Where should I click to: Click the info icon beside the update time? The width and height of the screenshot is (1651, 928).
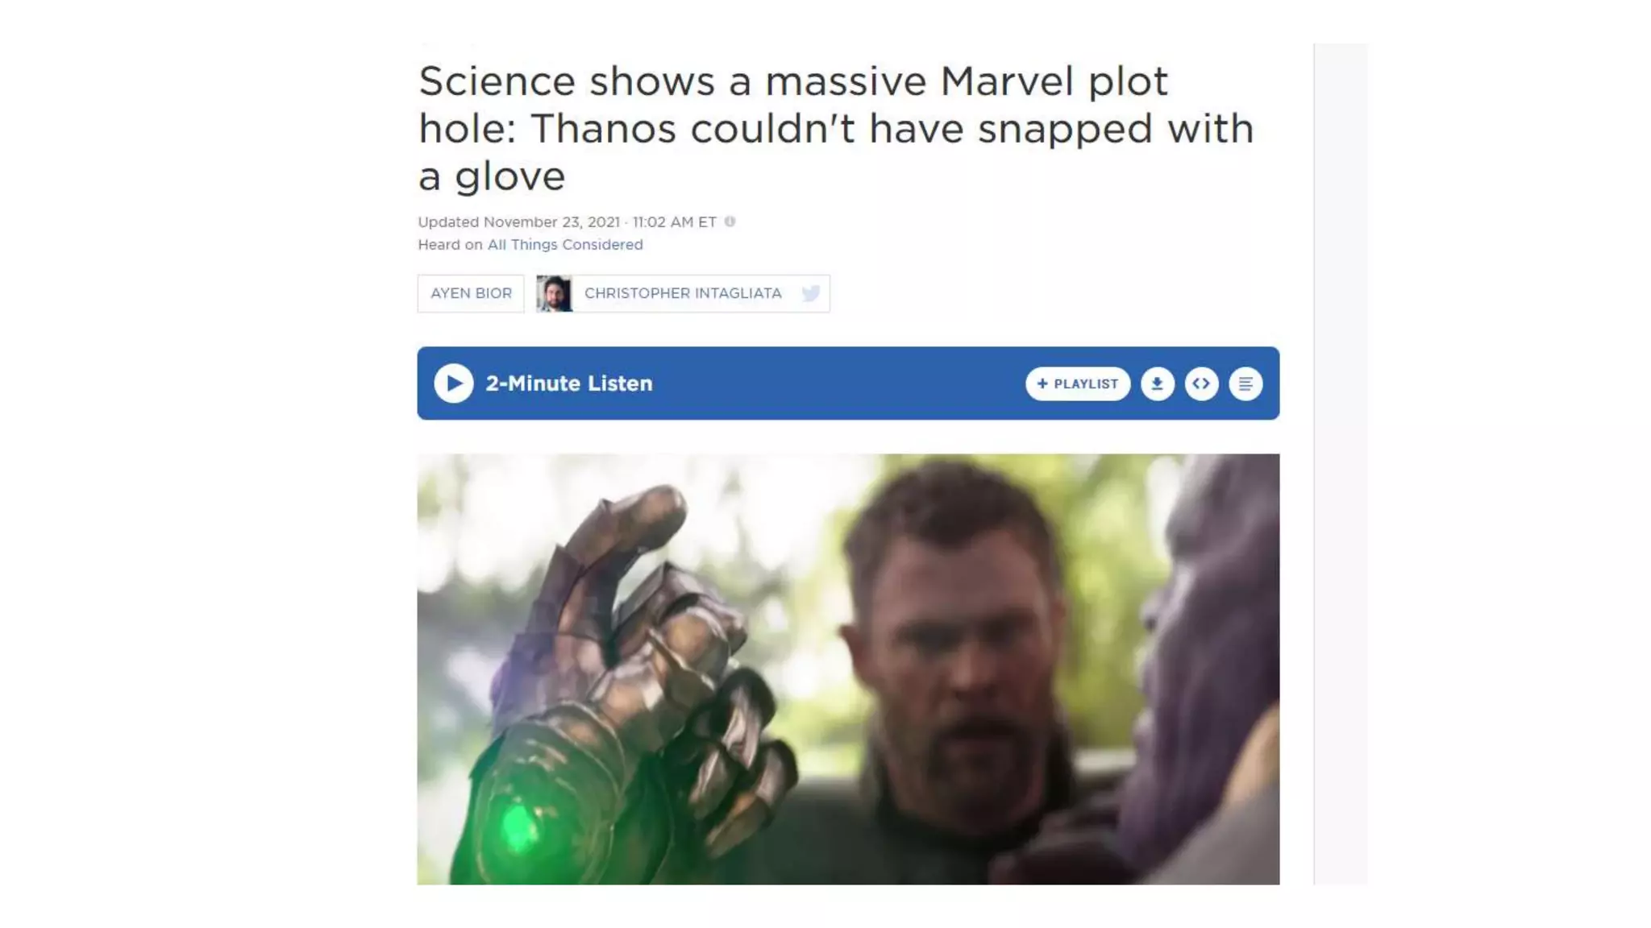tap(730, 222)
